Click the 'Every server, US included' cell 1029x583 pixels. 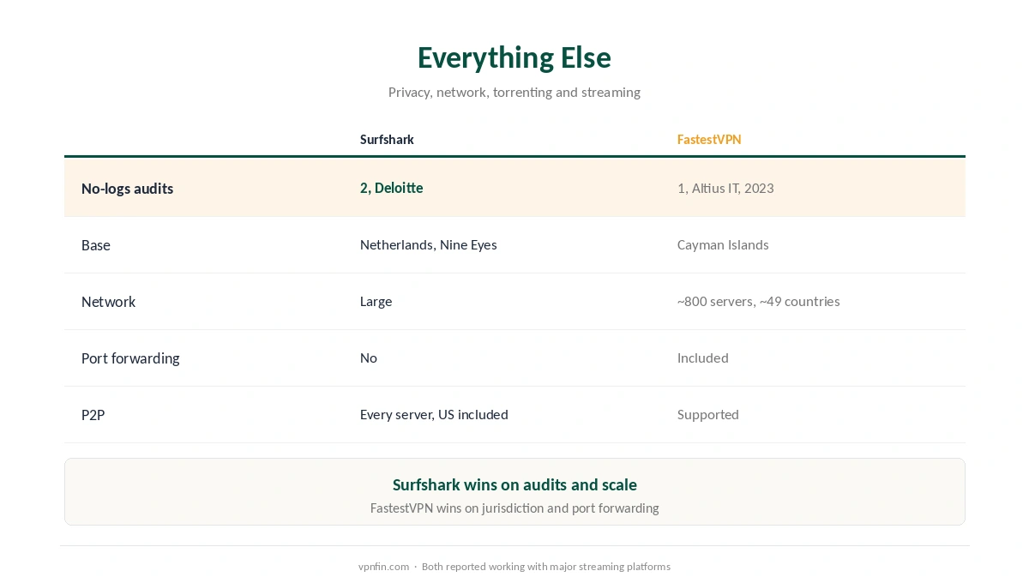434,414
